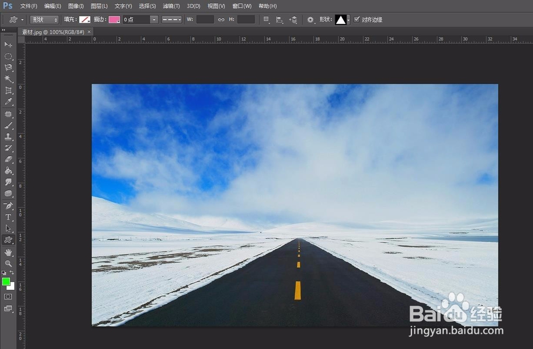Open the 帮助(H) menu
The height and width of the screenshot is (349, 533).
[268, 6]
